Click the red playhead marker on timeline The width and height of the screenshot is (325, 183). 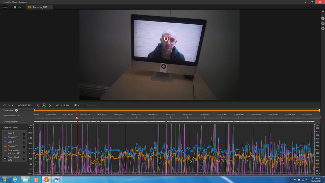tap(77, 114)
